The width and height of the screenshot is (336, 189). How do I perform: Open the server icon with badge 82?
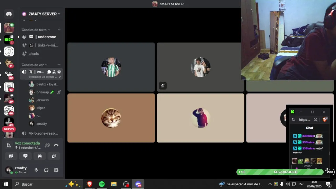9,75
